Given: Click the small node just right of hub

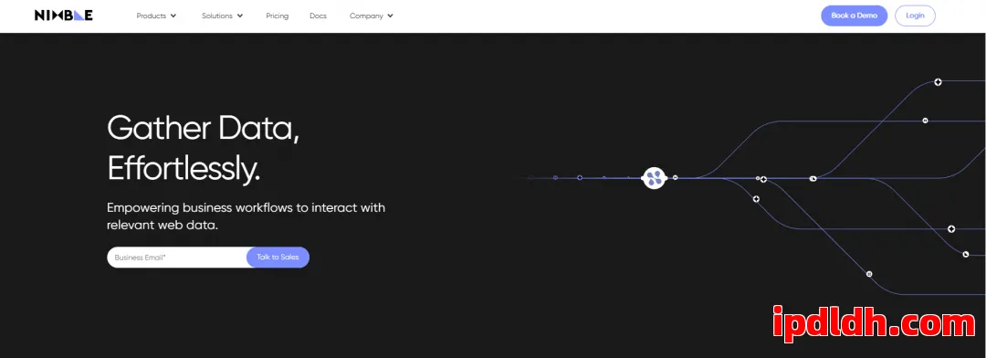Looking at the screenshot, I should coord(676,177).
